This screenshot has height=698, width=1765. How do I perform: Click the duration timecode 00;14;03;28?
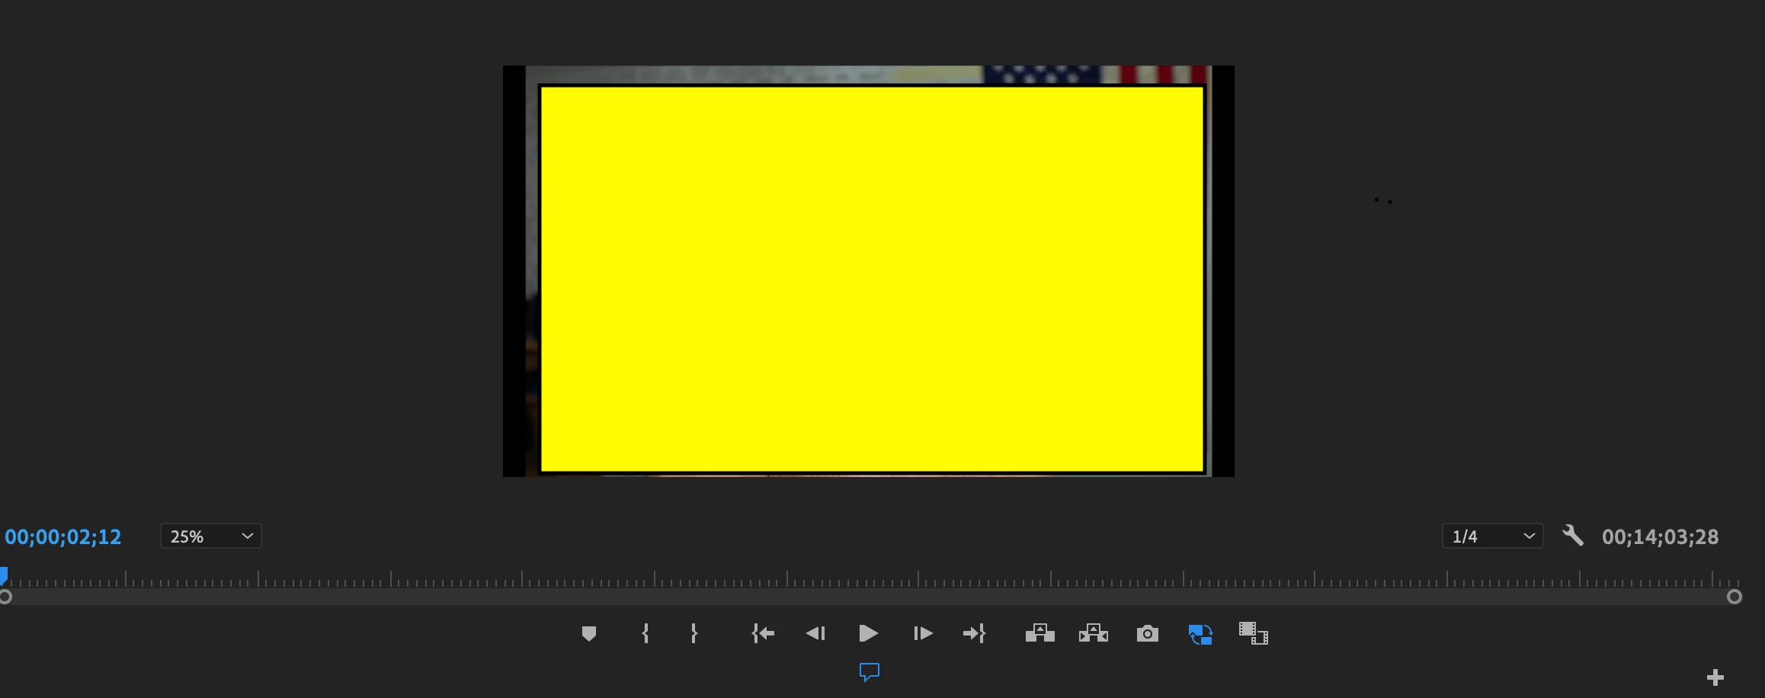[x=1660, y=537]
